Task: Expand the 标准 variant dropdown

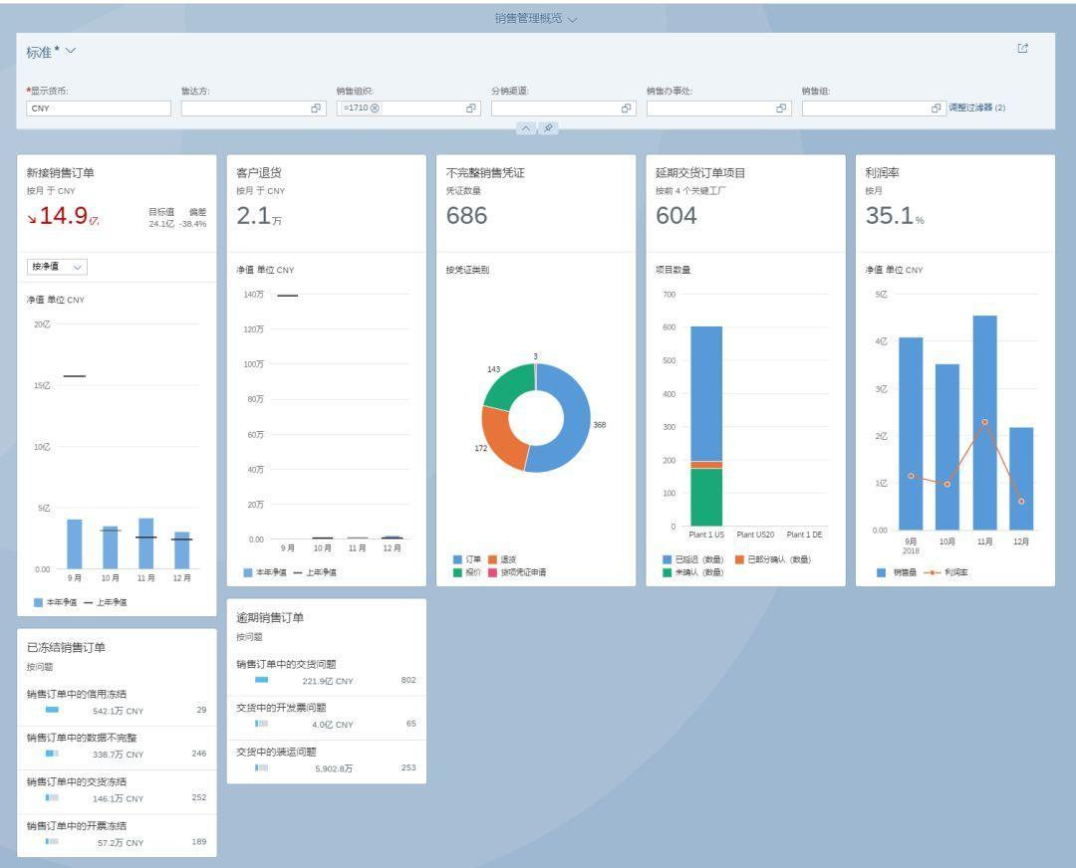Action: (x=70, y=51)
